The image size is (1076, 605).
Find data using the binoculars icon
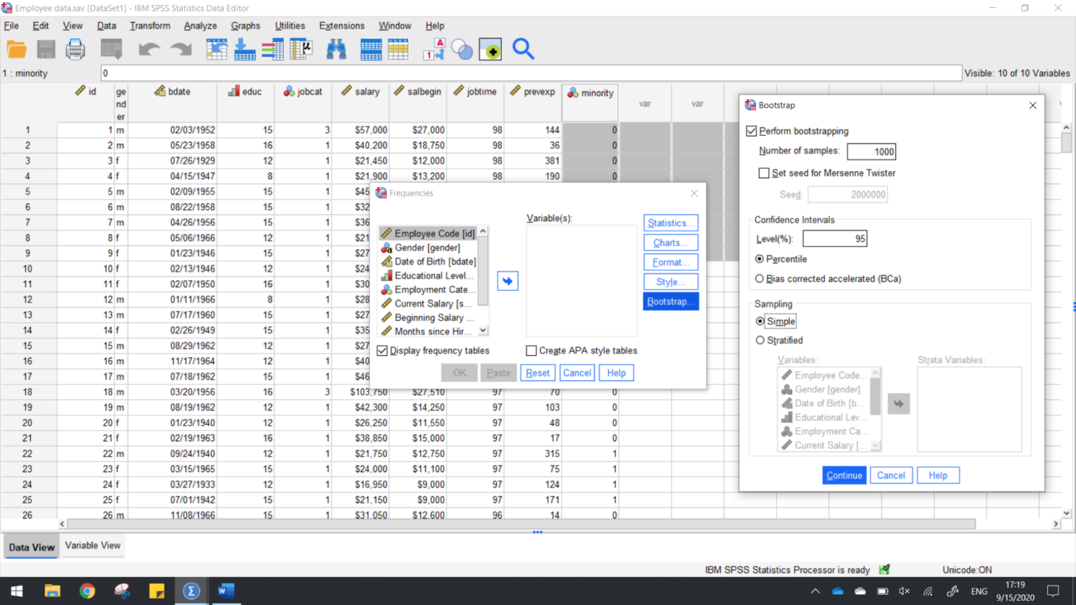click(x=336, y=49)
